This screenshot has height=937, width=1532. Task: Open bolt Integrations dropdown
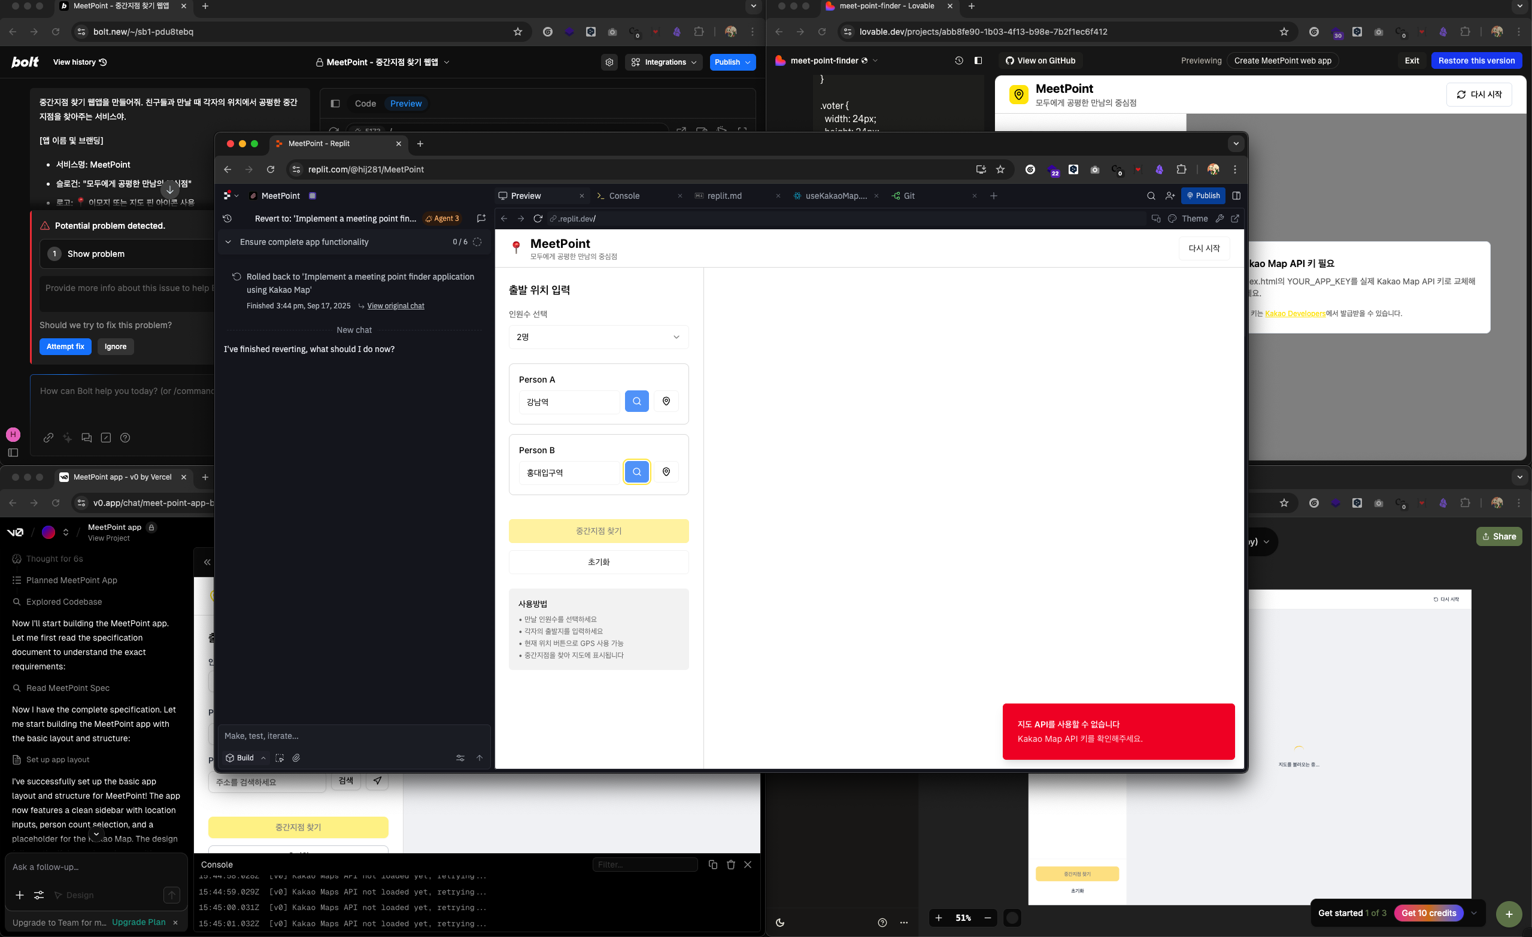[664, 62]
